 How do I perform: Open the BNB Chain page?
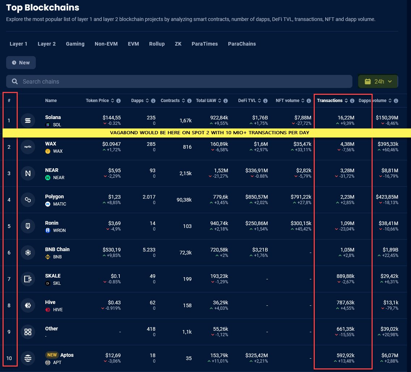pos(58,249)
